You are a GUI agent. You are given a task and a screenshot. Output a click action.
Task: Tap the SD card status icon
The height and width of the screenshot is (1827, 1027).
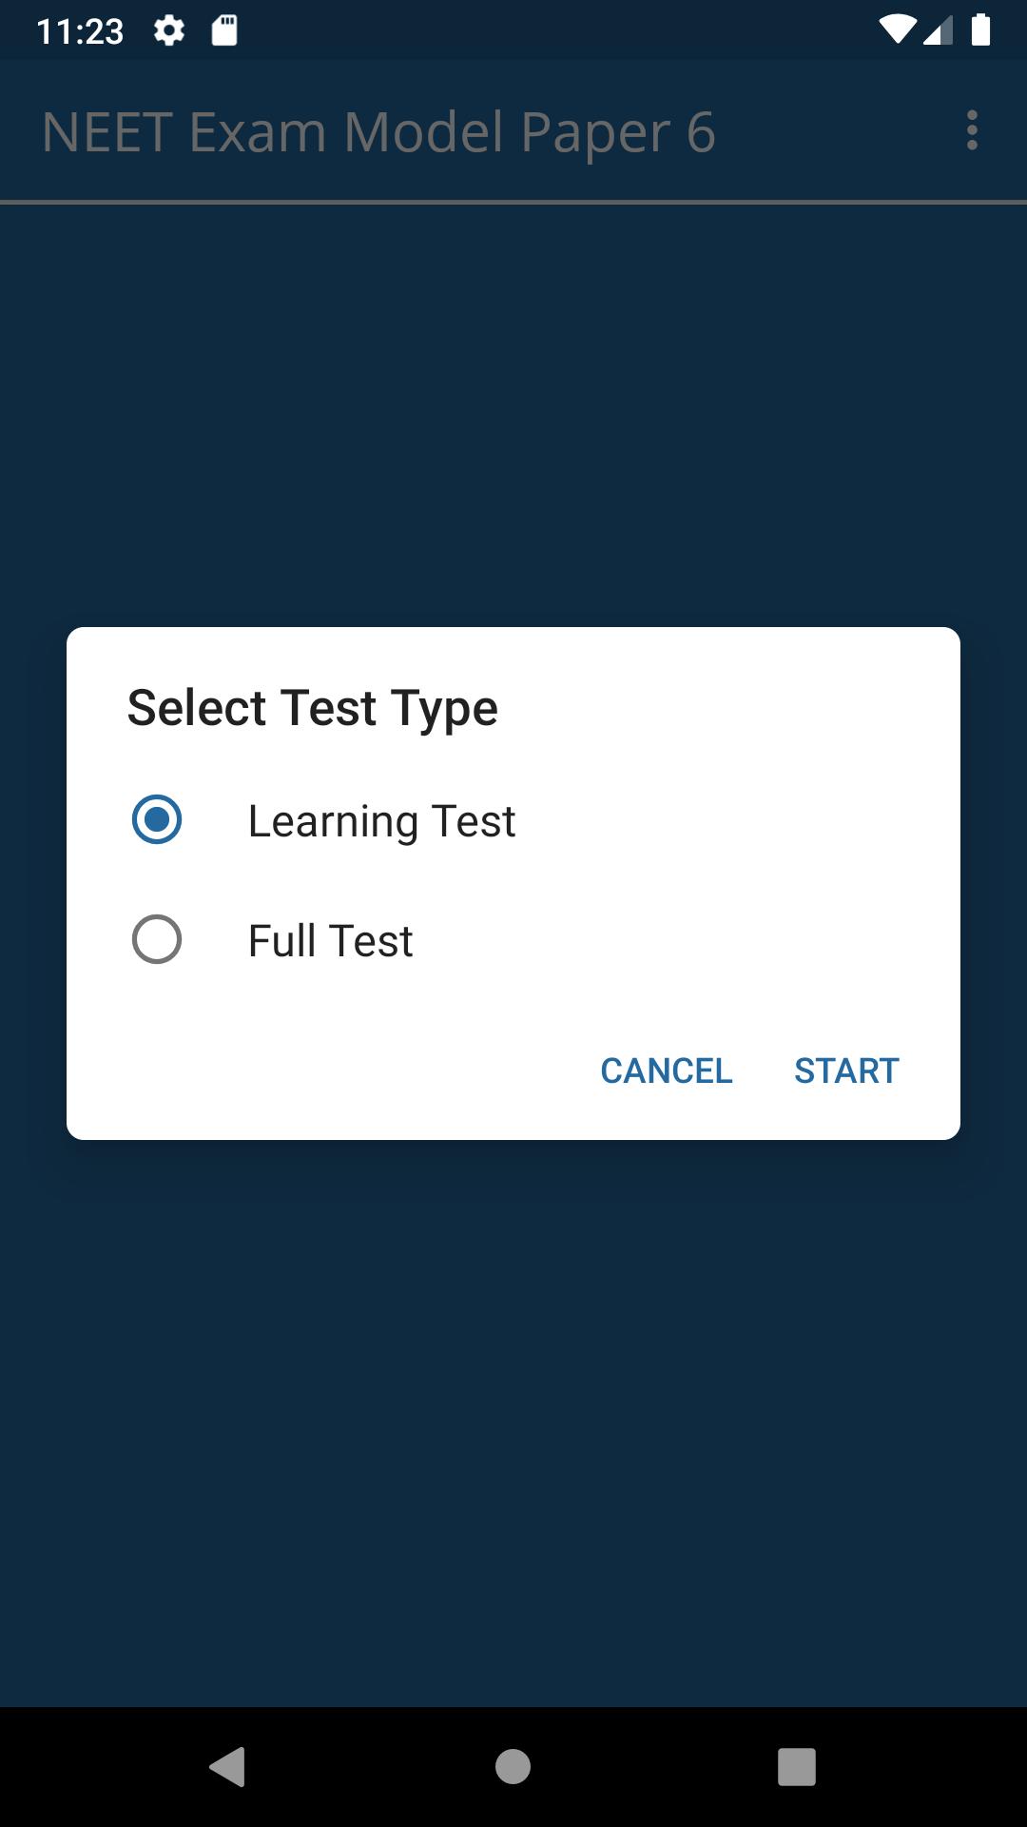pyautogui.click(x=224, y=31)
